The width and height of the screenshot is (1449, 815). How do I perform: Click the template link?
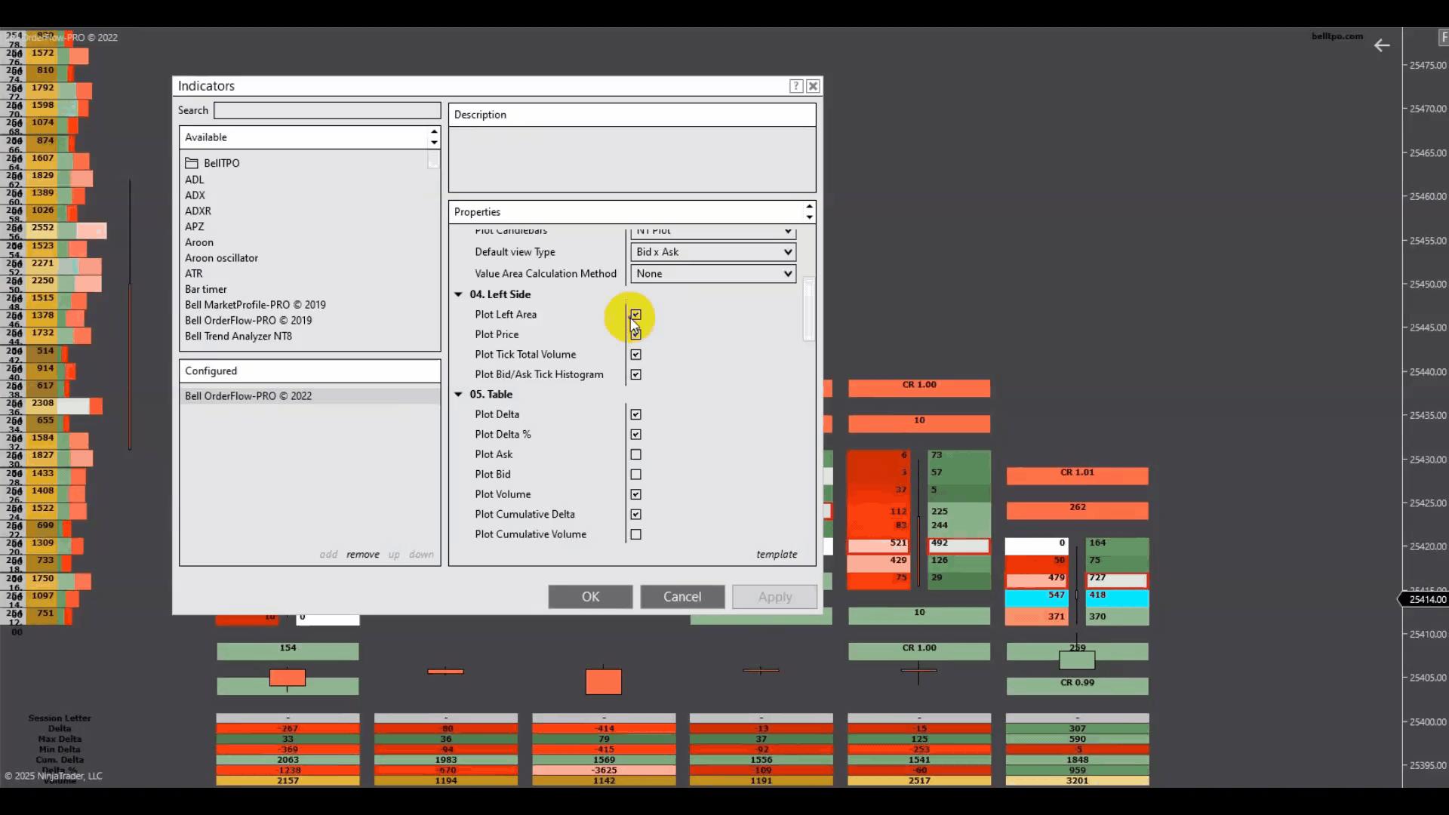pyautogui.click(x=776, y=554)
